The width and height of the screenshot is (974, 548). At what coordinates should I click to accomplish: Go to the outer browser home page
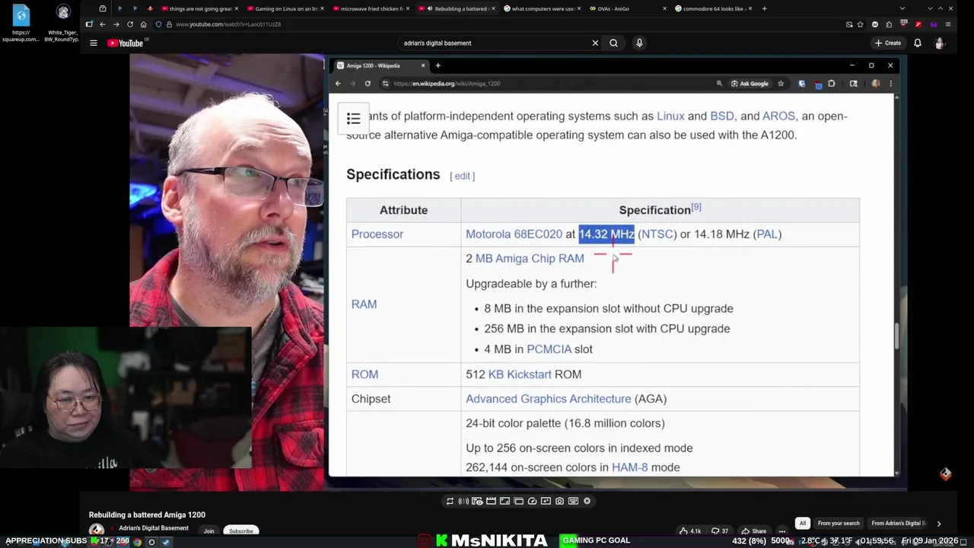(x=143, y=24)
